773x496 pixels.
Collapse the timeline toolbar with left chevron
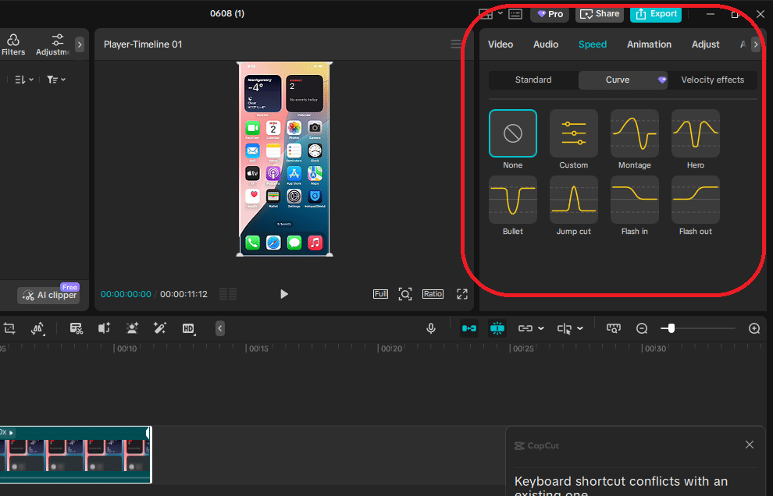coord(220,328)
